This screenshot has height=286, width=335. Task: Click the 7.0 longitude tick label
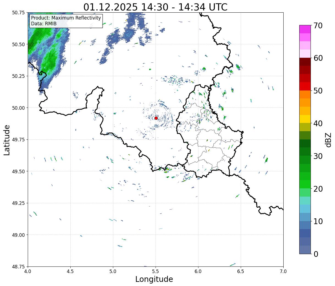coord(283,271)
